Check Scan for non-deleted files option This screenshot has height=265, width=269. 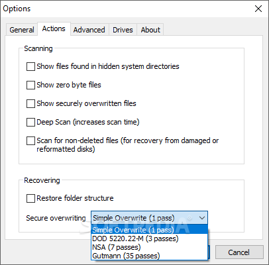point(30,140)
